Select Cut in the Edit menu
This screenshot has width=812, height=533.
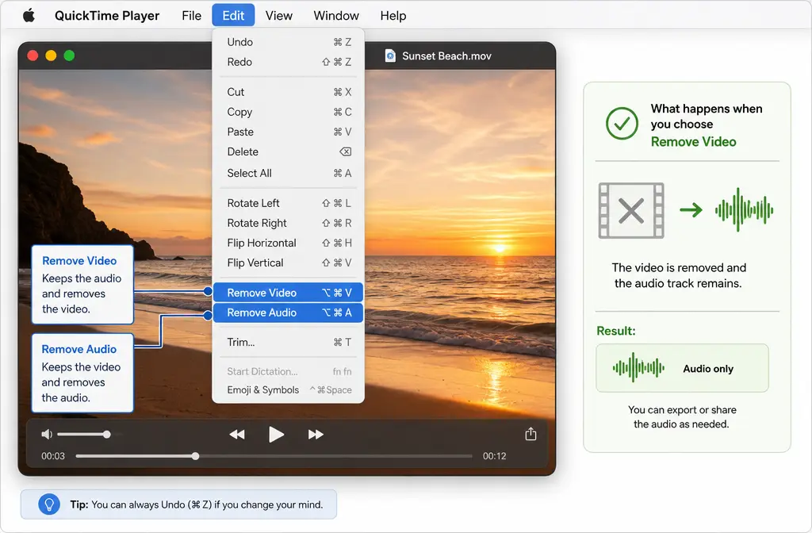[289, 92]
